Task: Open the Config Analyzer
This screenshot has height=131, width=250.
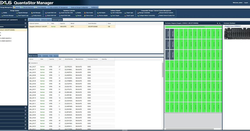Action: pos(36,16)
